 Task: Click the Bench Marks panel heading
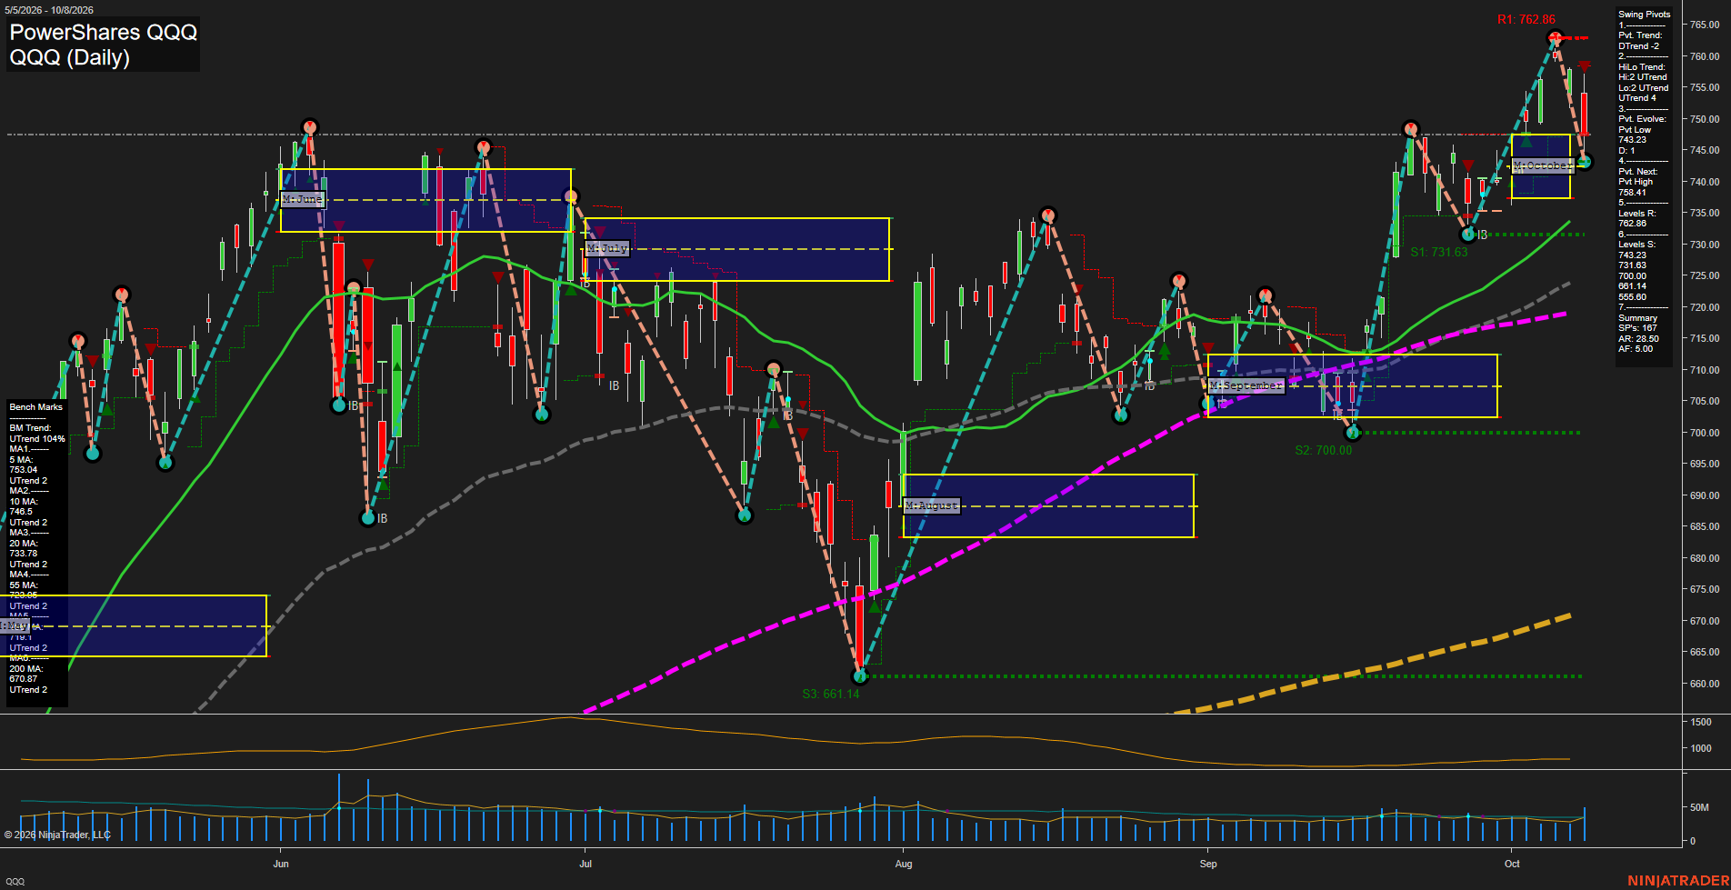(x=35, y=407)
